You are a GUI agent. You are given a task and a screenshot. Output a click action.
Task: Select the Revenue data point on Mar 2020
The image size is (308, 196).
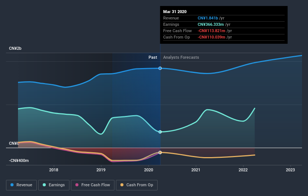(x=160, y=68)
